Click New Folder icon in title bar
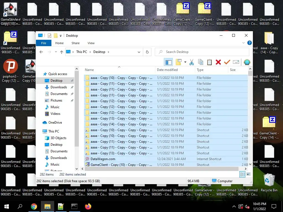This screenshot has height=212, width=283. (x=56, y=36)
